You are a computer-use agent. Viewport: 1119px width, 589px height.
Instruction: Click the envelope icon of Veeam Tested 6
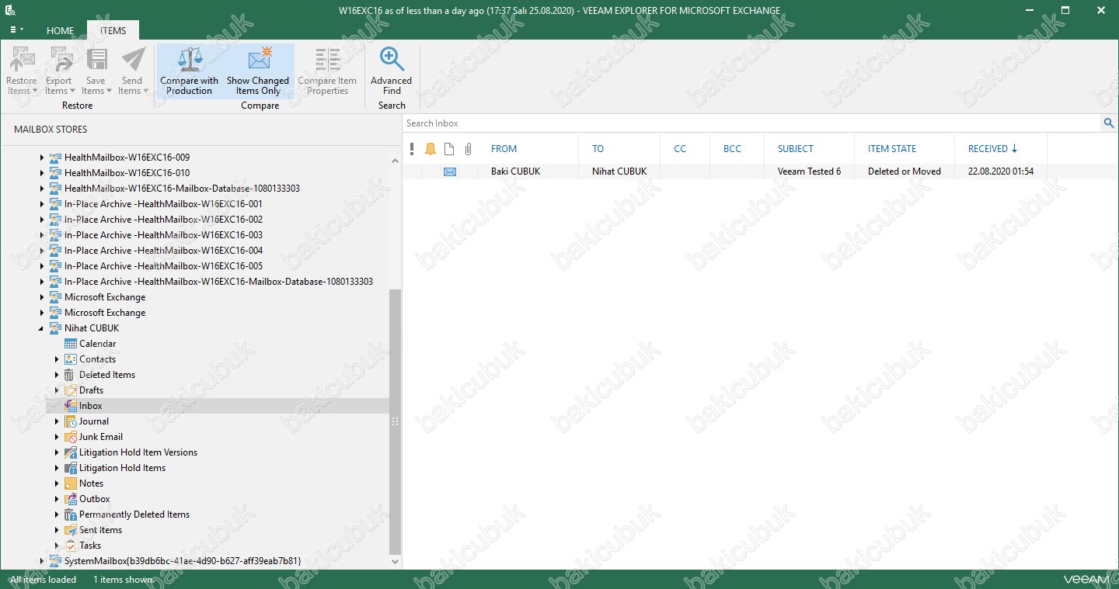(x=450, y=172)
